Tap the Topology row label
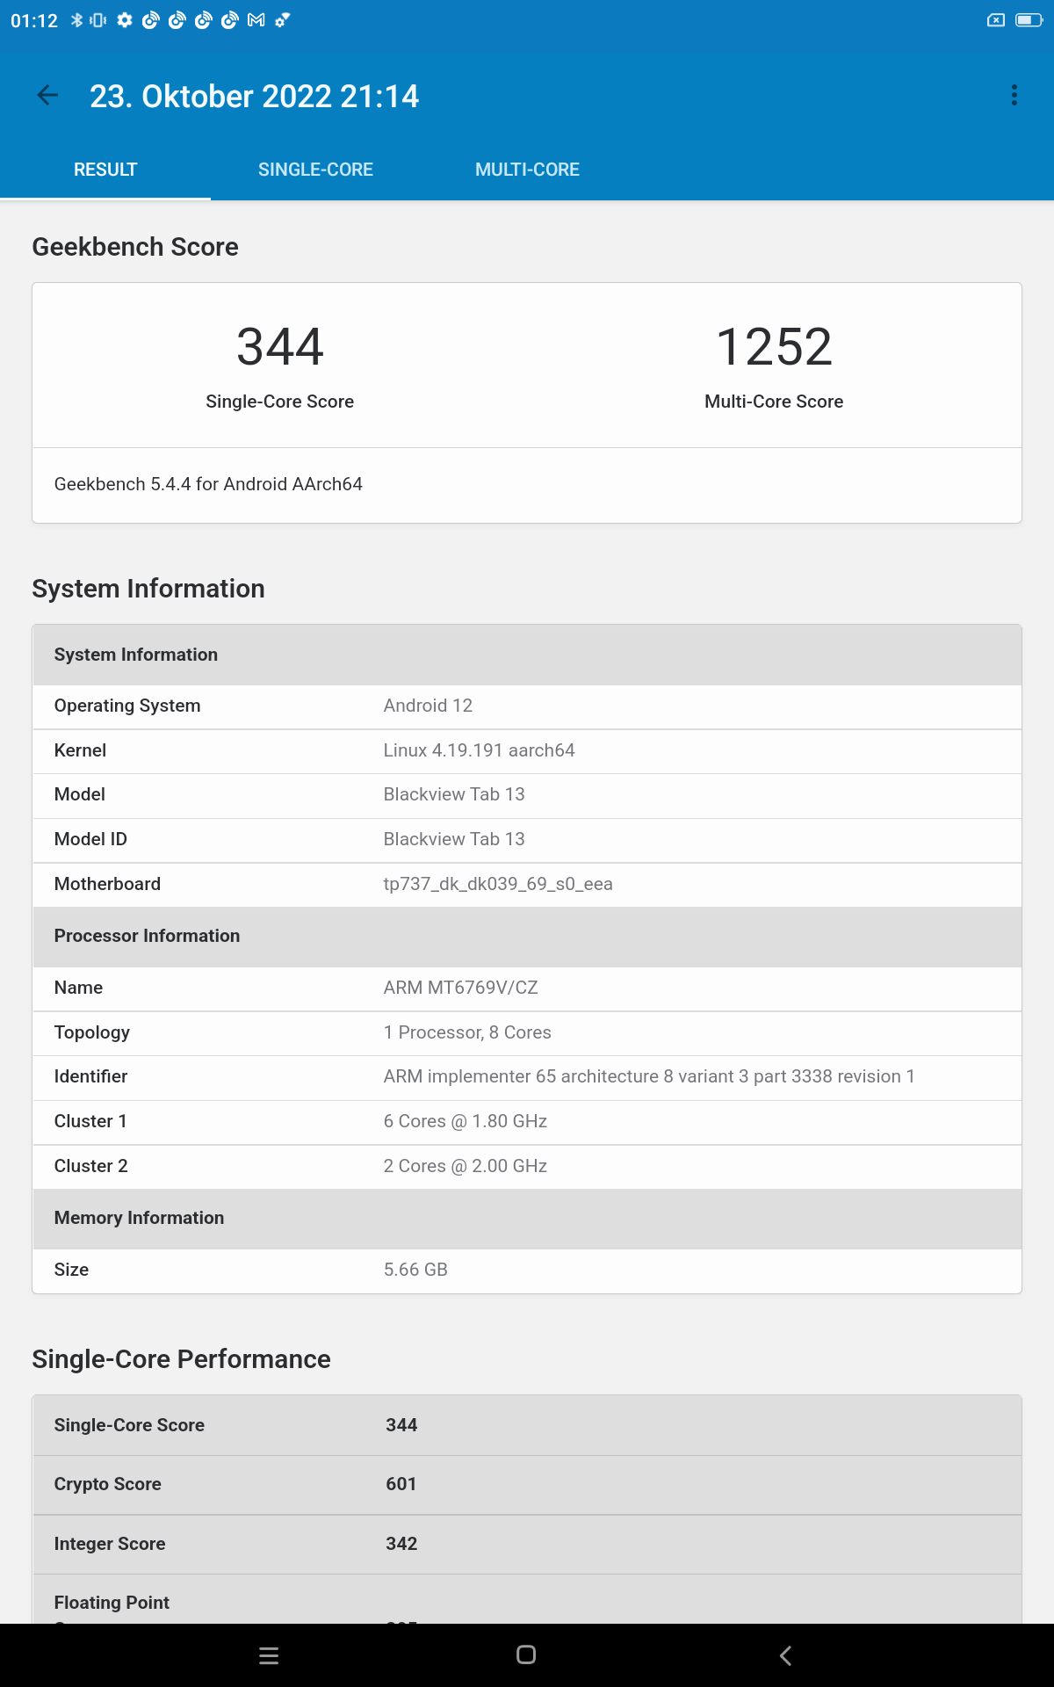Image resolution: width=1054 pixels, height=1687 pixels. [92, 1032]
